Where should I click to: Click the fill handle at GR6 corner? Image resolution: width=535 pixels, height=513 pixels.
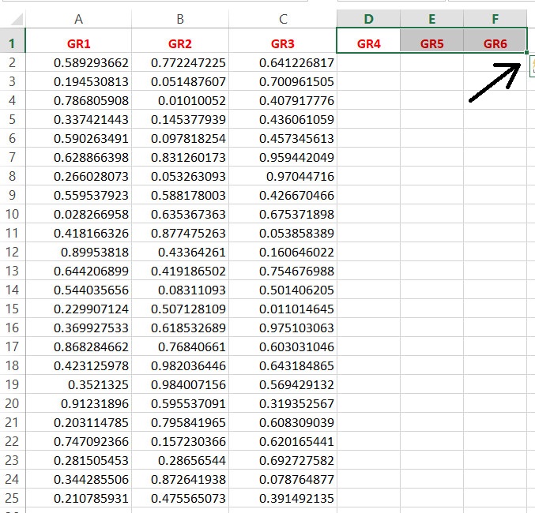click(527, 53)
